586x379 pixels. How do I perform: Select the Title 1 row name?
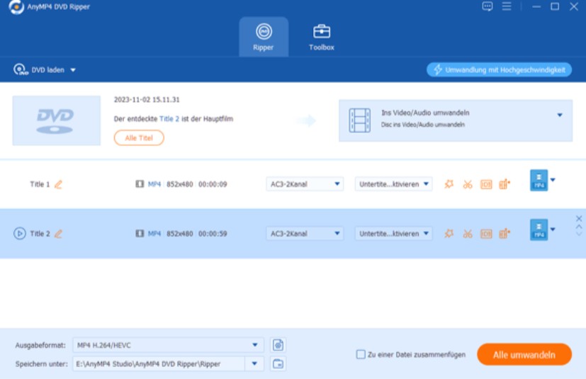[40, 184]
